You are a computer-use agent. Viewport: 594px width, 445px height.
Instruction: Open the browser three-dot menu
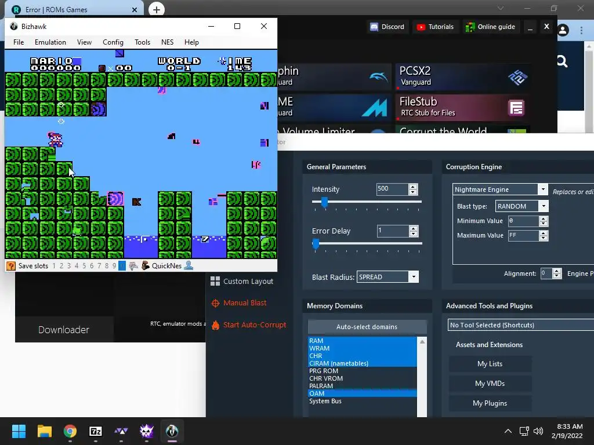[581, 30]
